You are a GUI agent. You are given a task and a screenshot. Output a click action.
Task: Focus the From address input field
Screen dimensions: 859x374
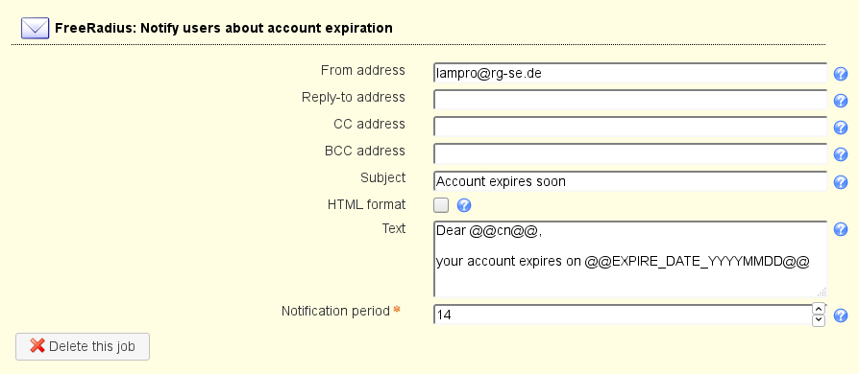pyautogui.click(x=630, y=73)
